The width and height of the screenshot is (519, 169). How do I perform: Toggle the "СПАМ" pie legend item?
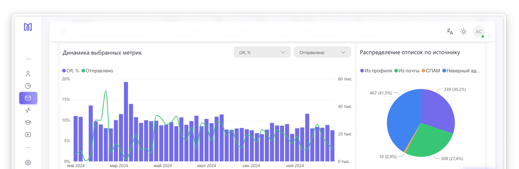(431, 71)
